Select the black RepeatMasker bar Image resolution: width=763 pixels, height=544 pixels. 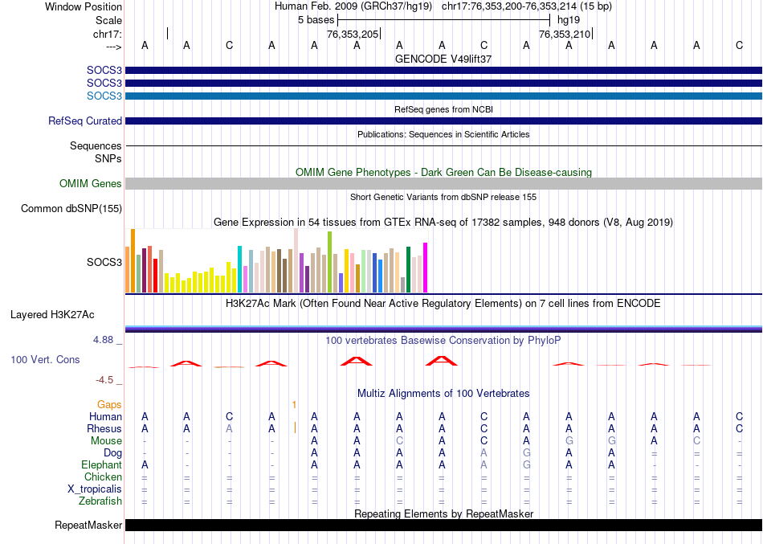point(443,525)
